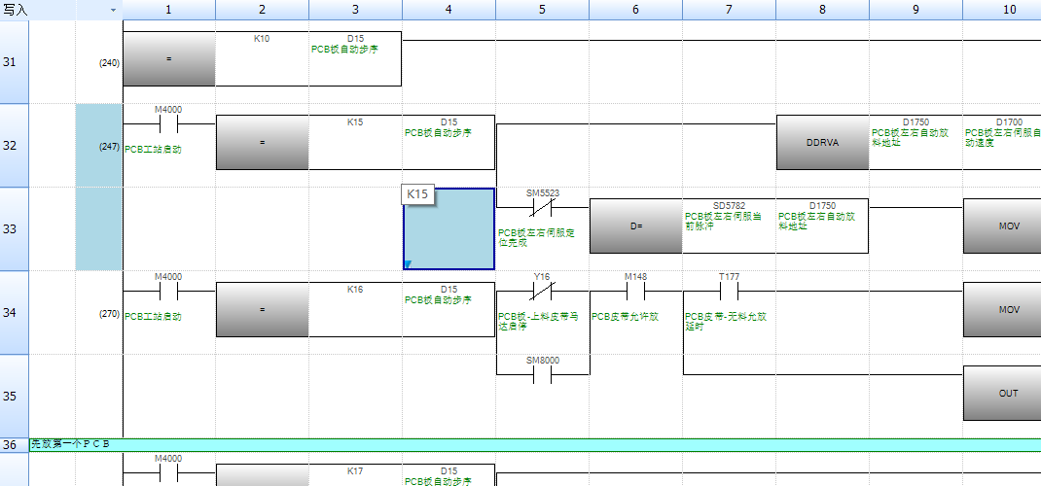Select the SD5782 operand cell
The width and height of the screenshot is (1041, 486).
point(729,226)
